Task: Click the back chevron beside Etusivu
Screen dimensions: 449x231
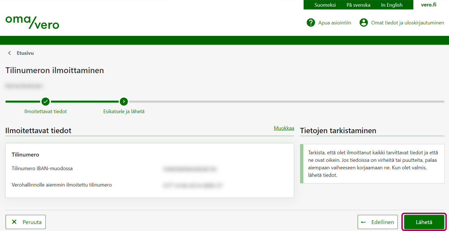Action: click(9, 53)
